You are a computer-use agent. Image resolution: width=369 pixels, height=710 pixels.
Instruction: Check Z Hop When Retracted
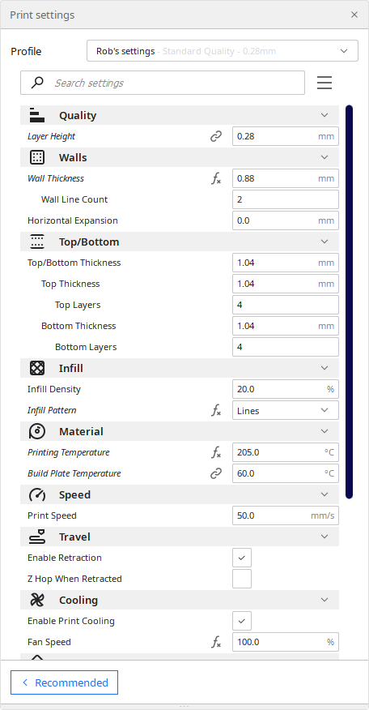click(242, 579)
